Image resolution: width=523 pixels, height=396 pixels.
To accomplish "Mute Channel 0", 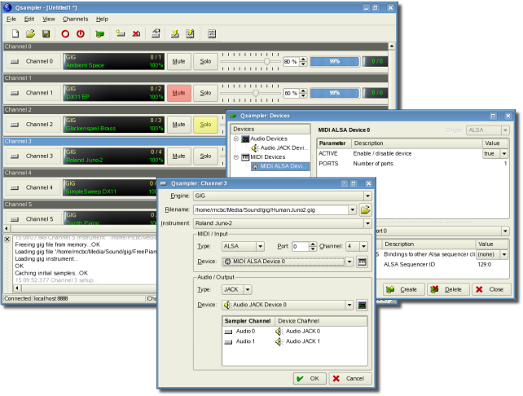I will tap(178, 61).
